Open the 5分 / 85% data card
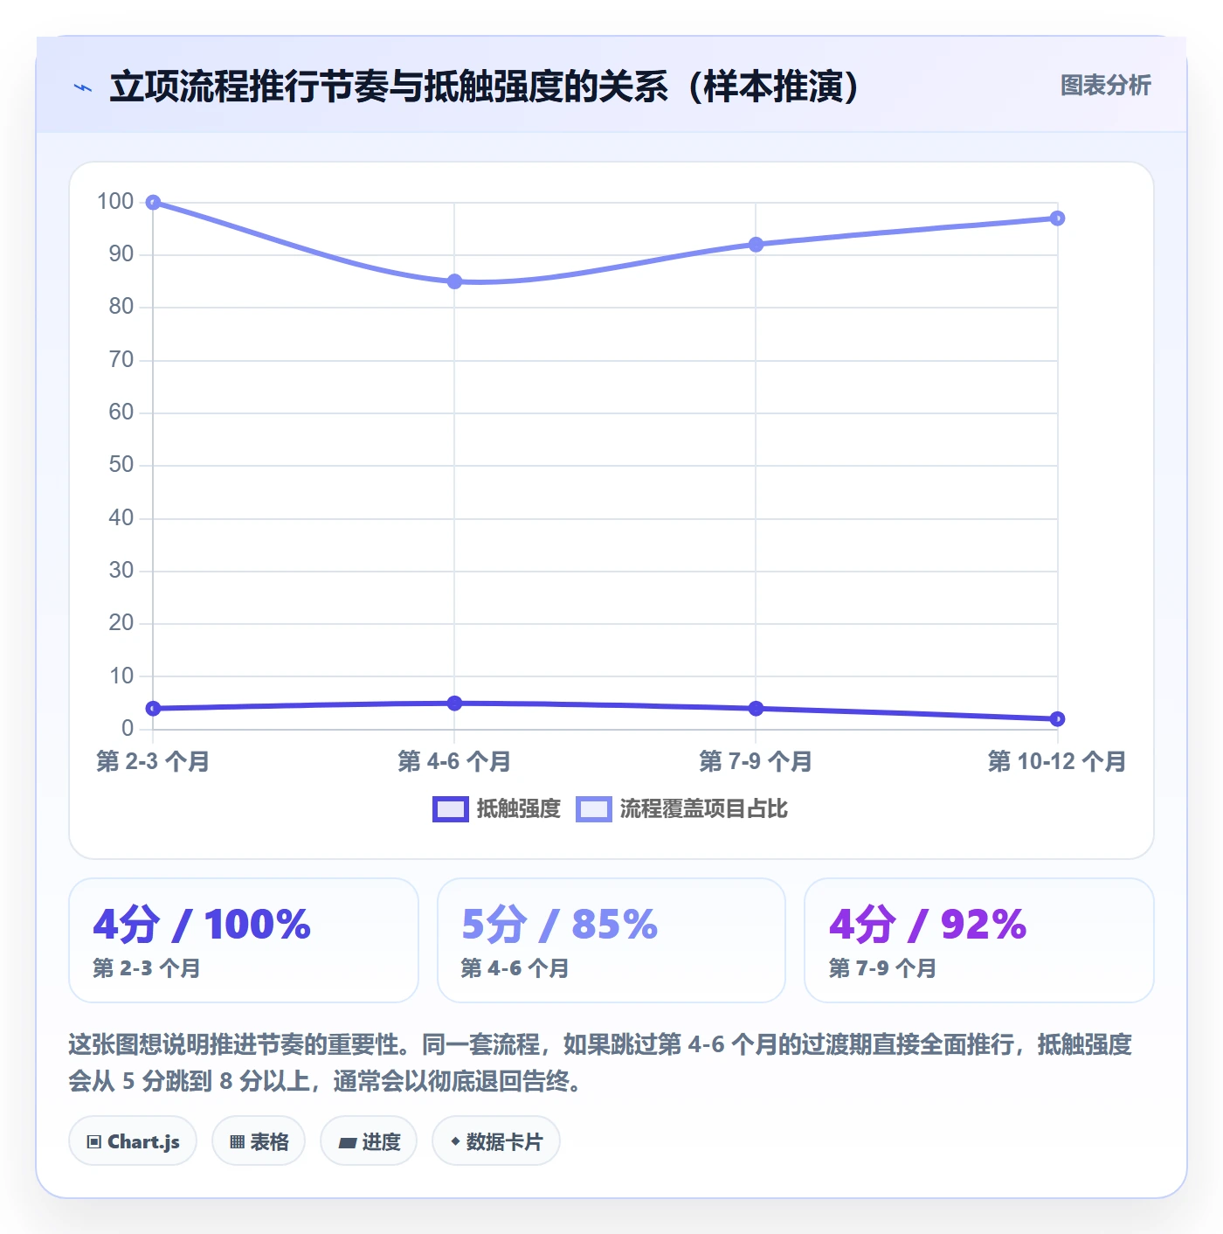Viewport: 1223px width, 1234px height. tap(611, 940)
